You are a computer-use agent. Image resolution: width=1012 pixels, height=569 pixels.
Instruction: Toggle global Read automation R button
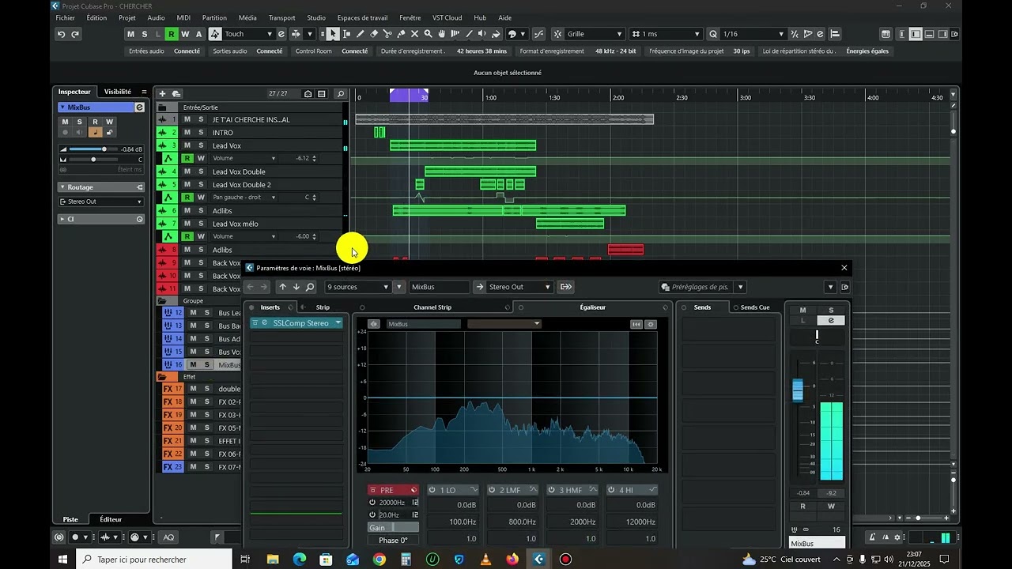pyautogui.click(x=172, y=34)
